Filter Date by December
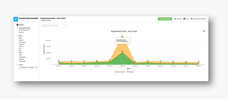Viewport: 228px width, 99px height. 22,42
